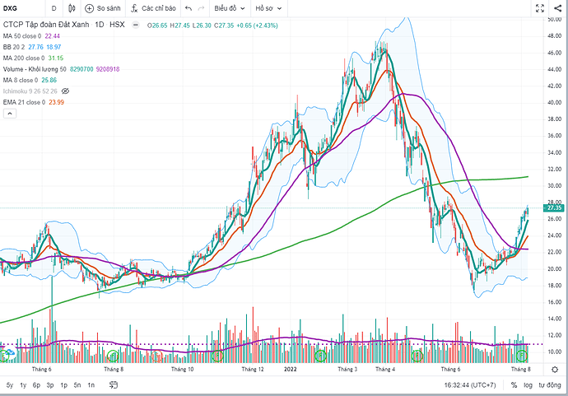Image resolution: width=568 pixels, height=396 pixels.
Task: Click the green event marker under Tháng 8 2021
Action: click(113, 356)
